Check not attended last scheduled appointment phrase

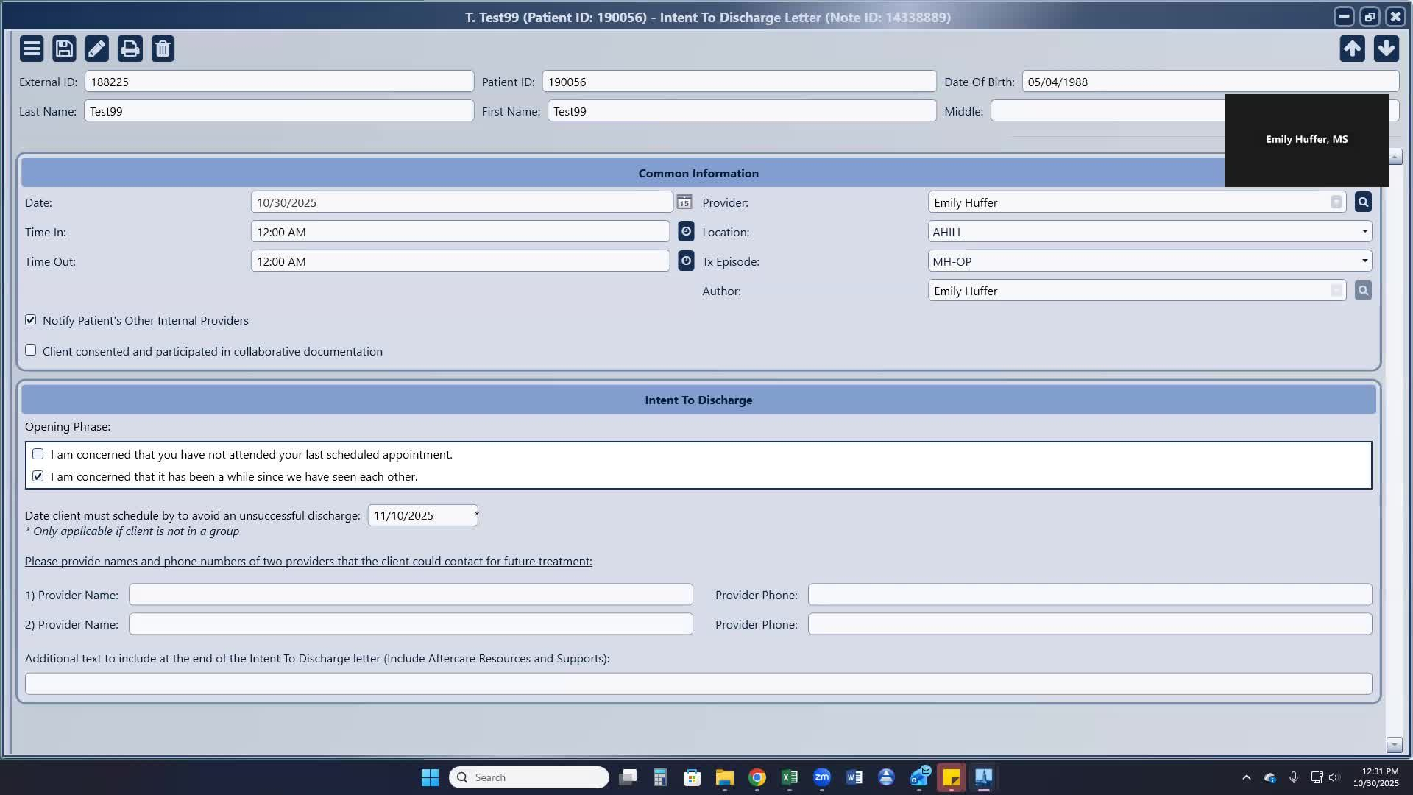[38, 454]
